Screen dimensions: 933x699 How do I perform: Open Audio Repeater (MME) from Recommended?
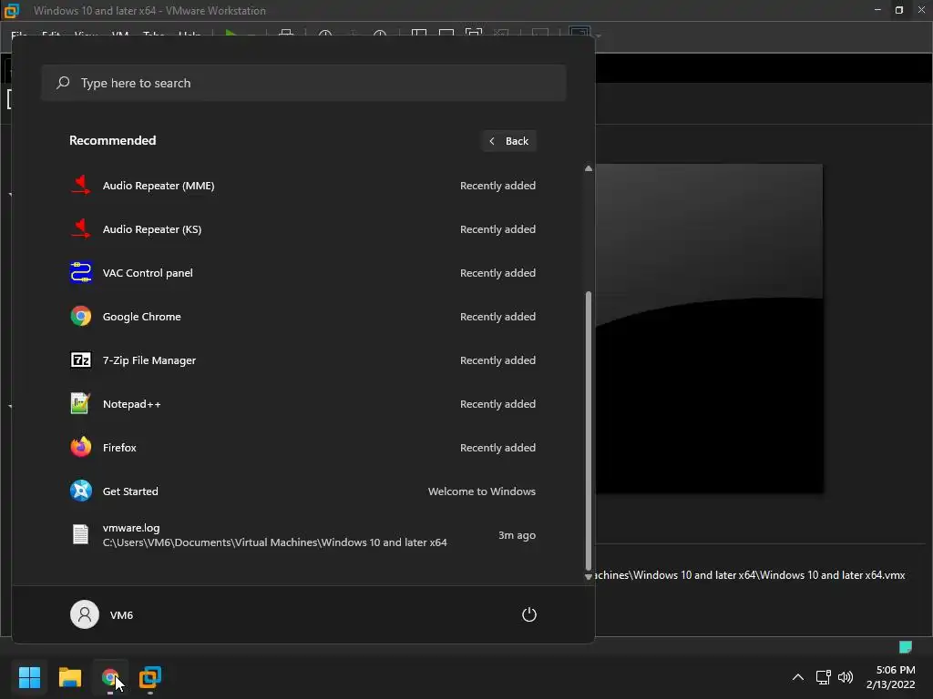[x=302, y=186]
